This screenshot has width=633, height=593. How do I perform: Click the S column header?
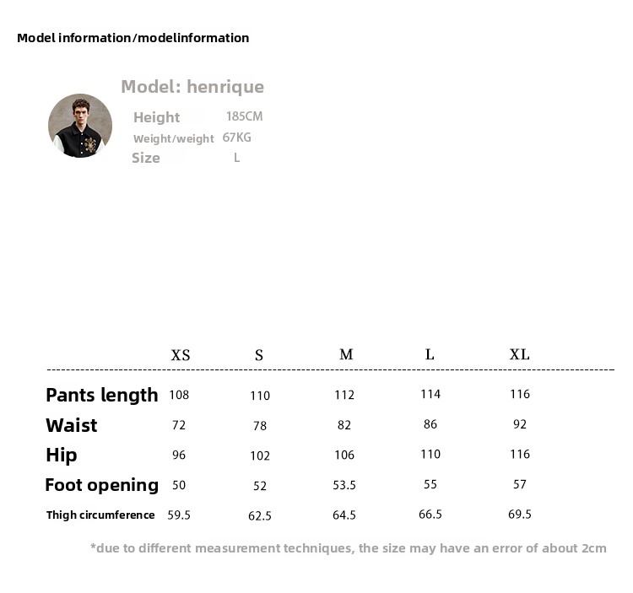click(x=259, y=355)
